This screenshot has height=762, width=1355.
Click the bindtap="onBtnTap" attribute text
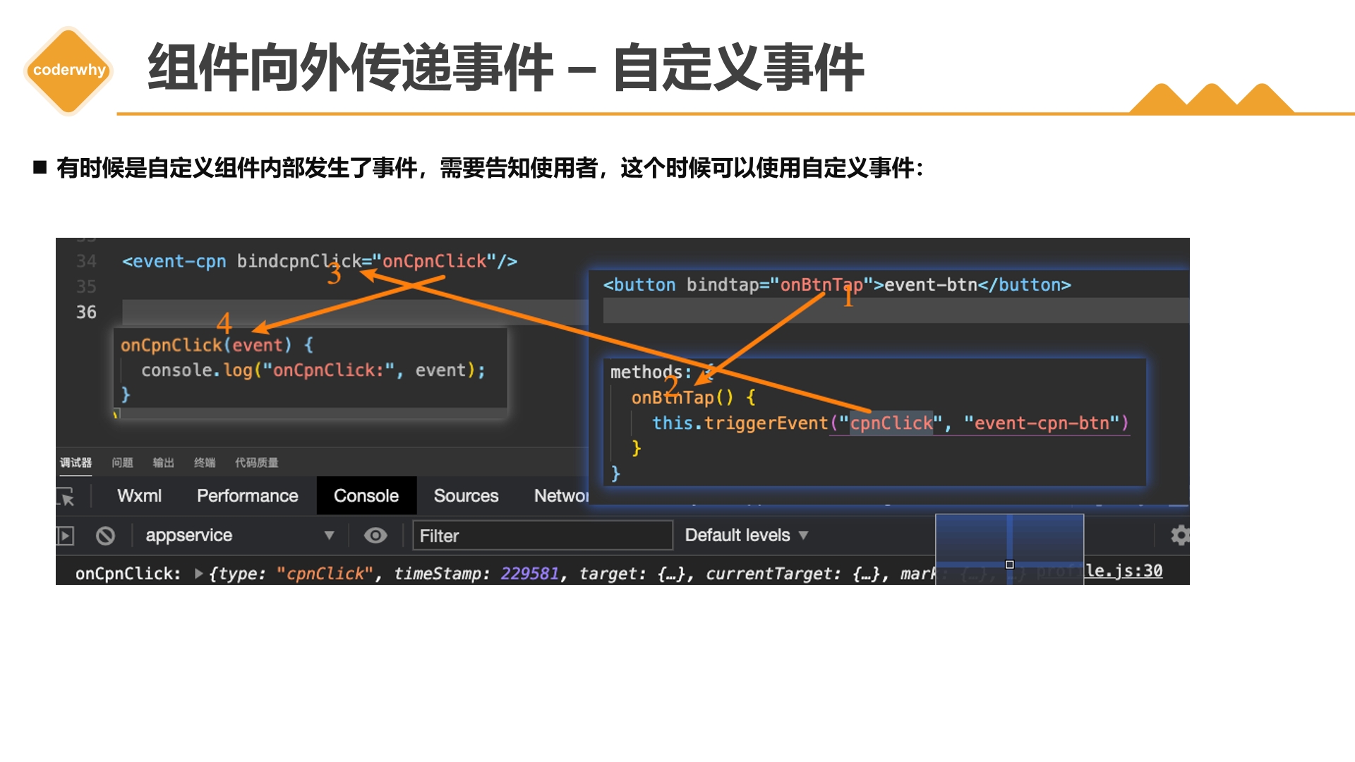click(x=780, y=285)
